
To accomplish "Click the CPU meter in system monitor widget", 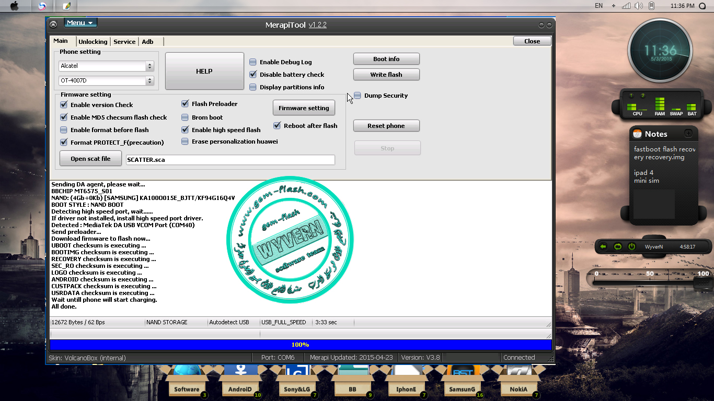I will click(637, 106).
